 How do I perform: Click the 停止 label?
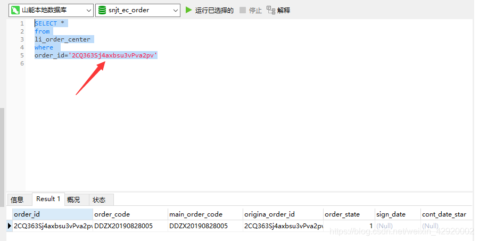(x=255, y=11)
